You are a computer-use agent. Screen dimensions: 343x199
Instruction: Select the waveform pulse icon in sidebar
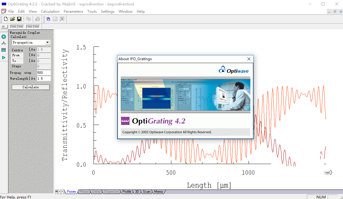(x=4, y=43)
